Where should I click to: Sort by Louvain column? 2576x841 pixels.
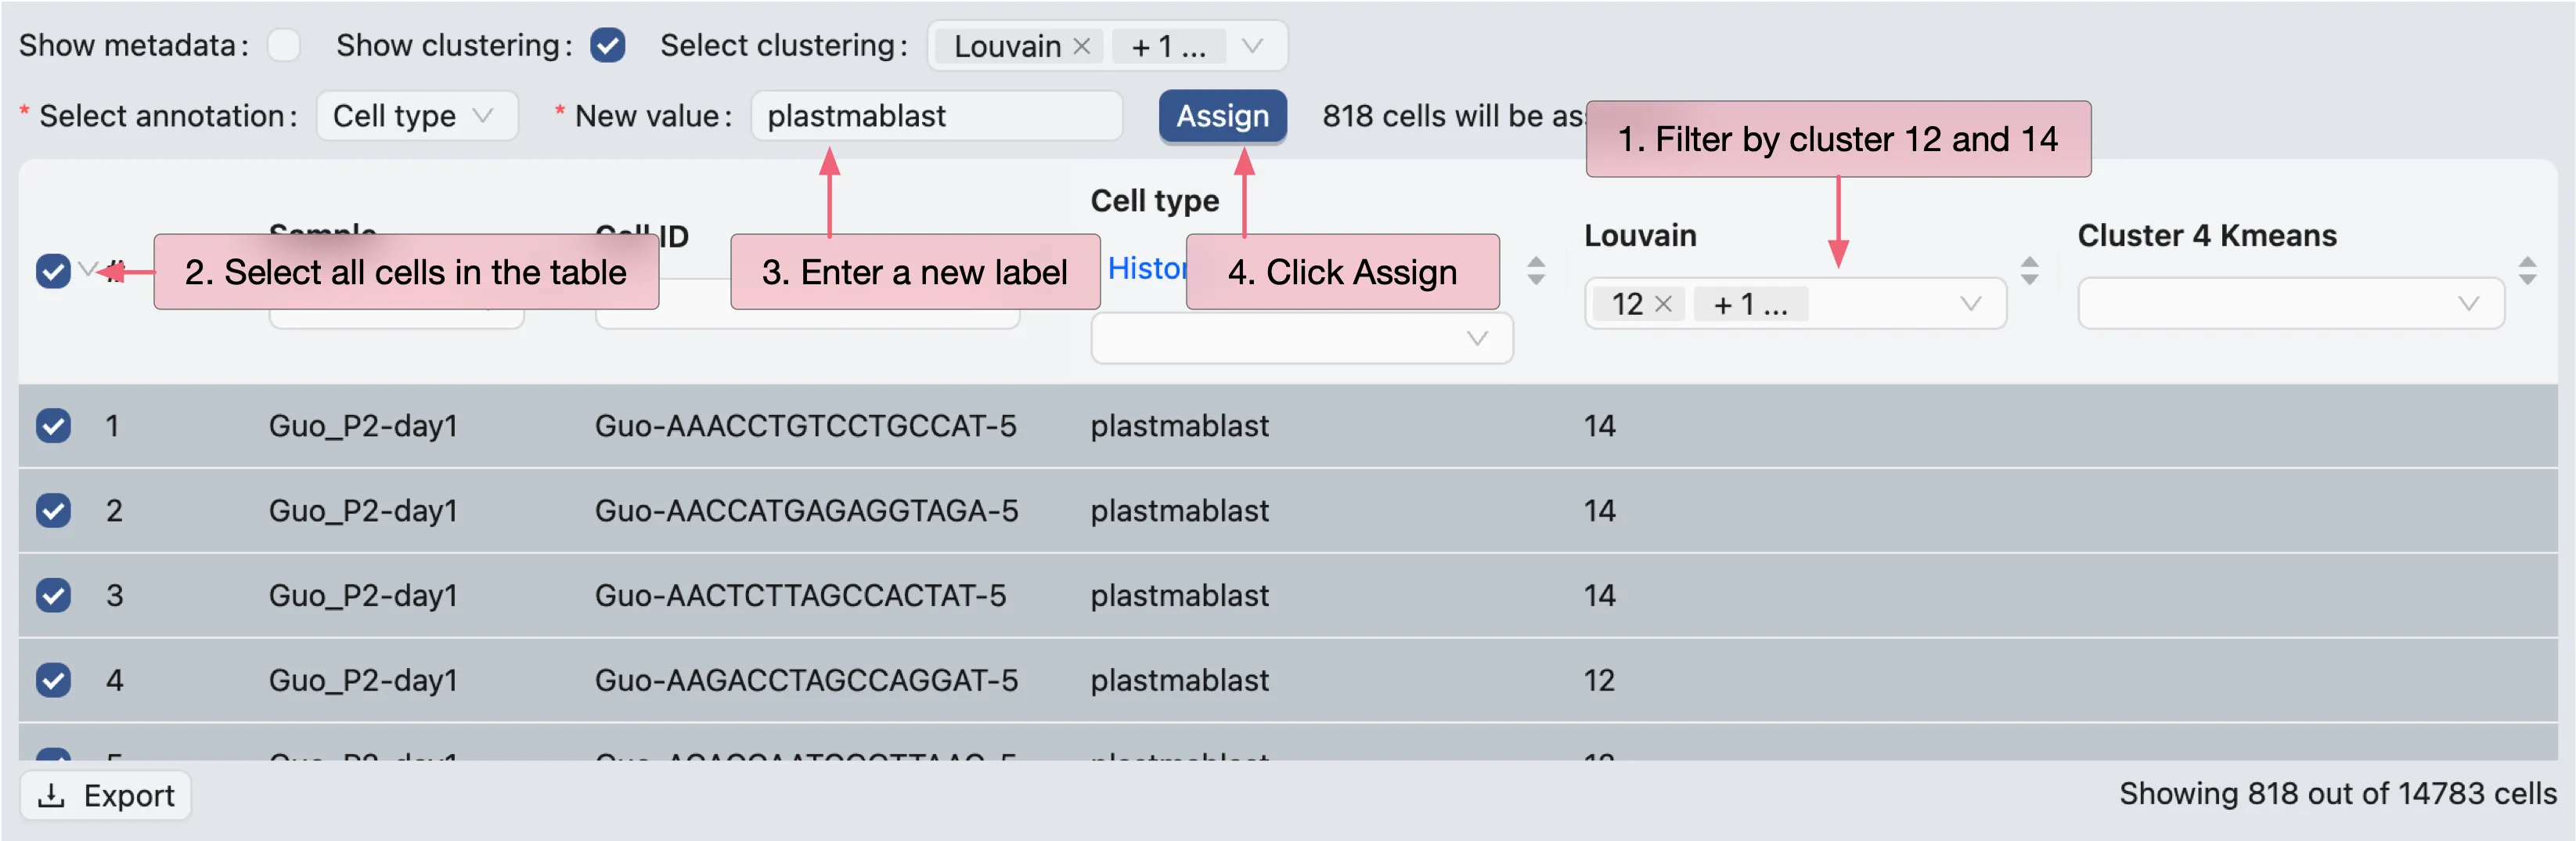click(x=2029, y=270)
